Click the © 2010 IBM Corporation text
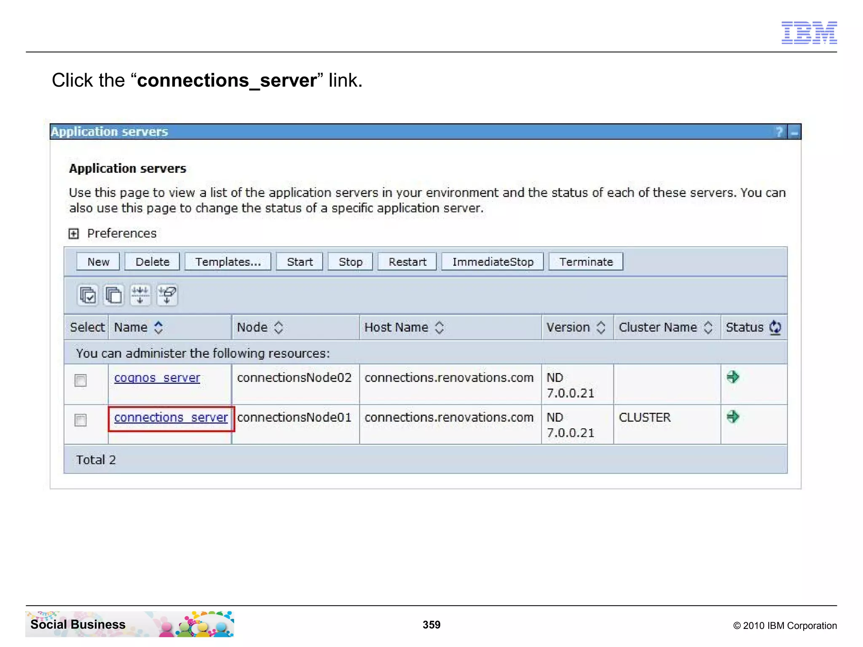The image size is (863, 647). [785, 626]
